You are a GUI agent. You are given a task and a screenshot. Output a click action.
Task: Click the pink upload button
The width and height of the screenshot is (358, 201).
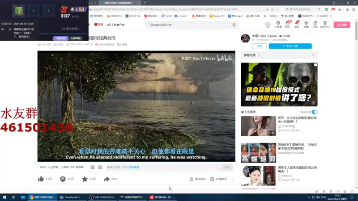pos(342,25)
